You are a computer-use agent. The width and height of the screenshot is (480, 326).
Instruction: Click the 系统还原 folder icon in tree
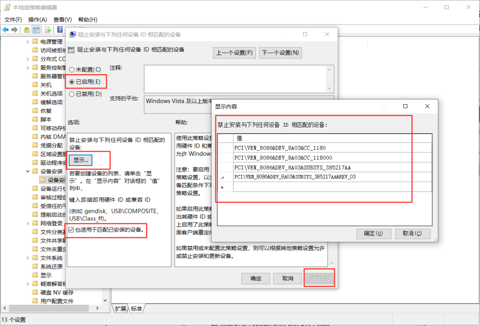pos(35,267)
